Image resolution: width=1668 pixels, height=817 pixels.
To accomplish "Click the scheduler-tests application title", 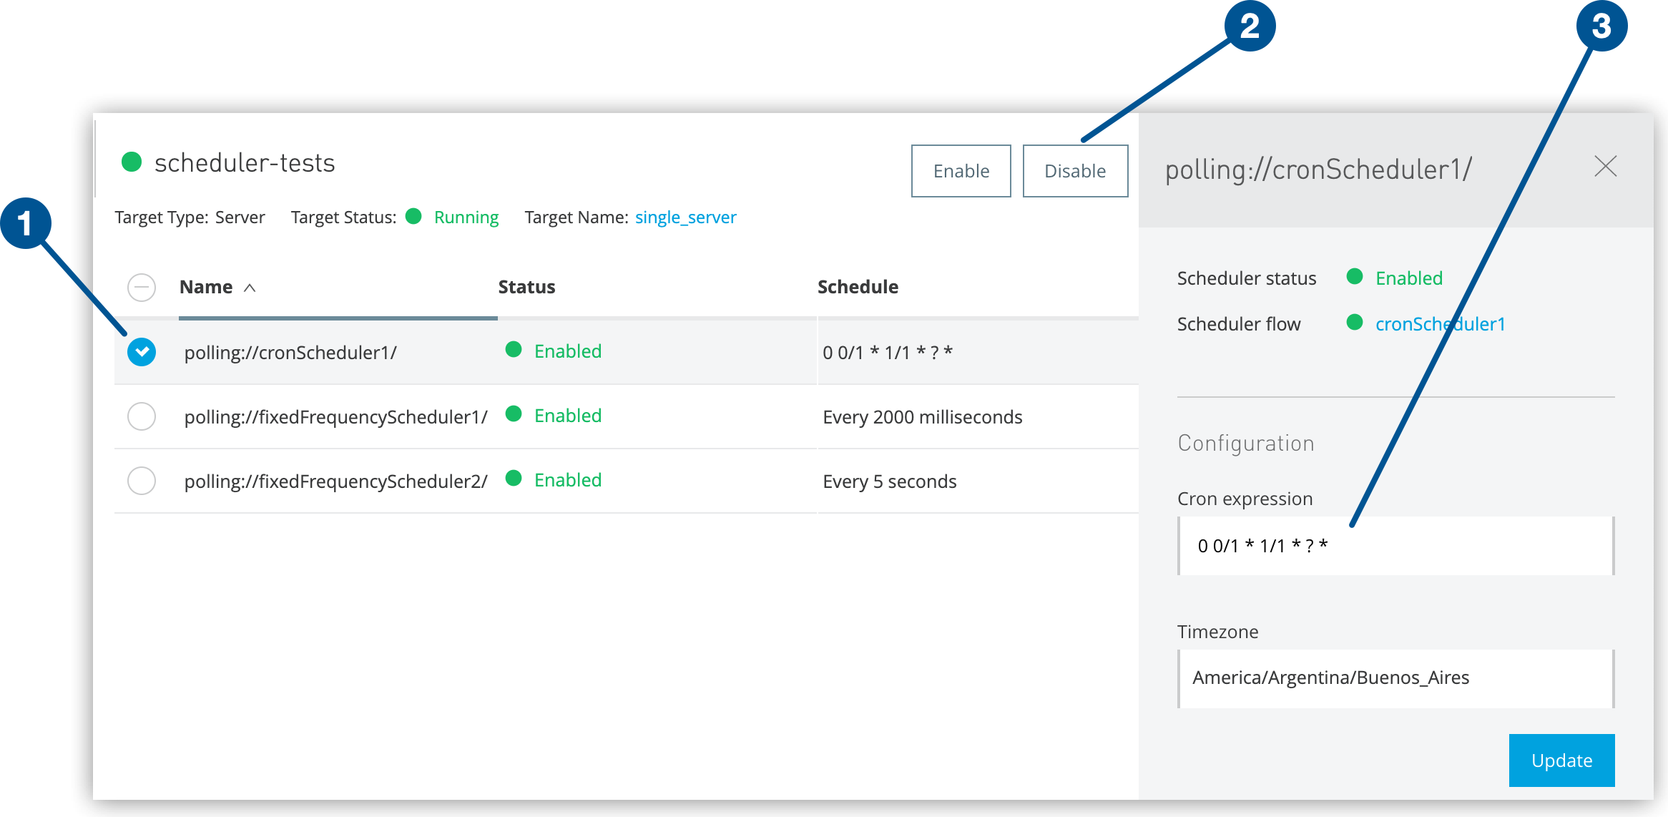I will pos(245,163).
